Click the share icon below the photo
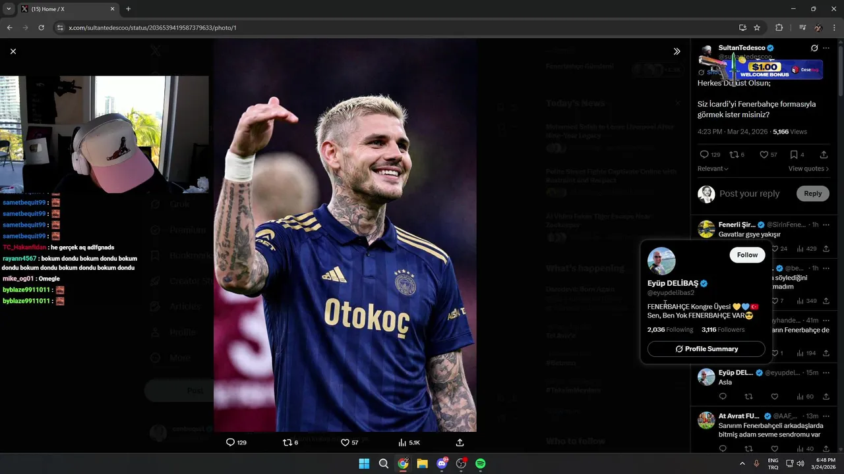 [460, 442]
